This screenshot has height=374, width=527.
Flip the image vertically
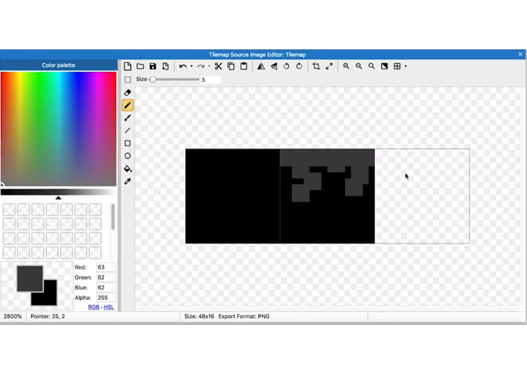pyautogui.click(x=274, y=66)
